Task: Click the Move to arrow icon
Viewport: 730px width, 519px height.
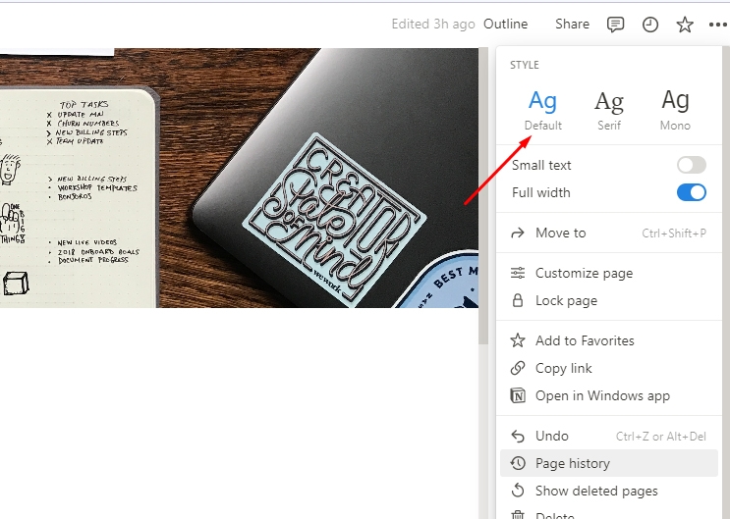Action: pos(518,234)
